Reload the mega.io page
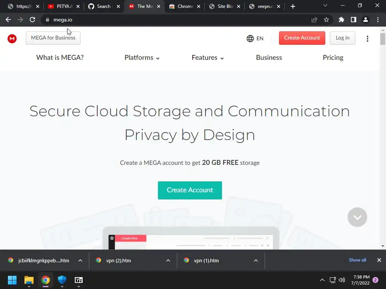 pos(32,20)
